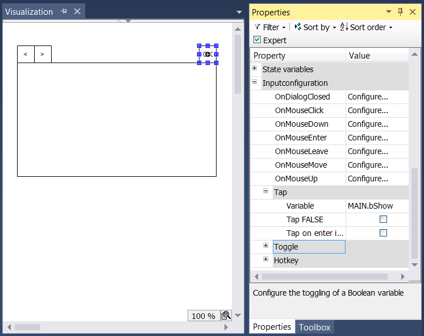Expand the Toggle section

[x=266, y=246]
